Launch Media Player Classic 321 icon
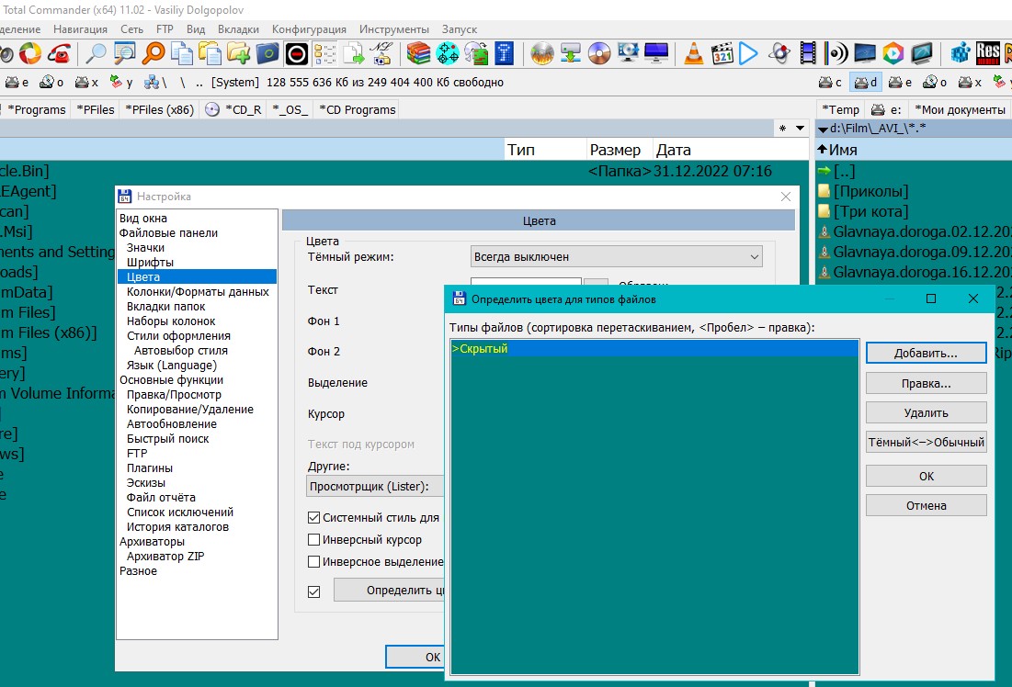 tap(722, 53)
